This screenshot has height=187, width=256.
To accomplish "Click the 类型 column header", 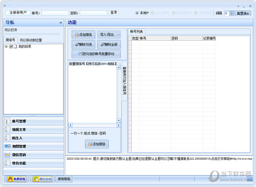I will point(135,38).
